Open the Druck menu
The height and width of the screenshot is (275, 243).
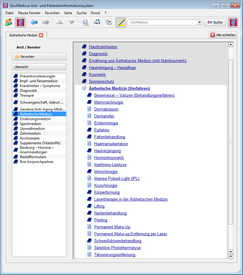(x=96, y=13)
